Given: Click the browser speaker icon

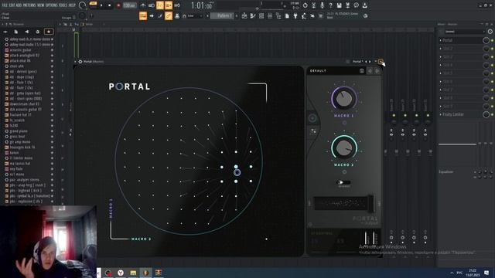Looking at the screenshot, I should pyautogui.click(x=27, y=32).
